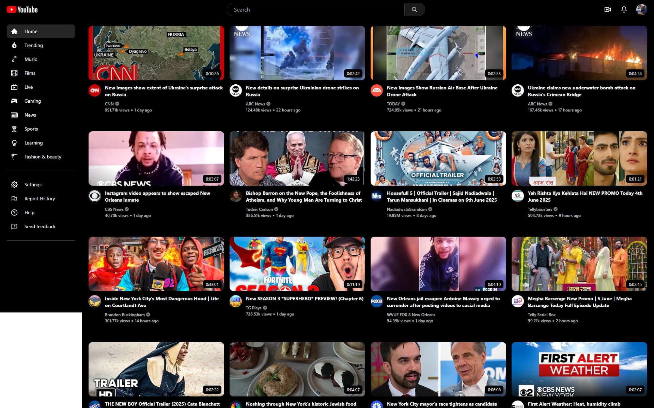Click the Live broadcast icon
654x408 pixels.
click(x=14, y=87)
